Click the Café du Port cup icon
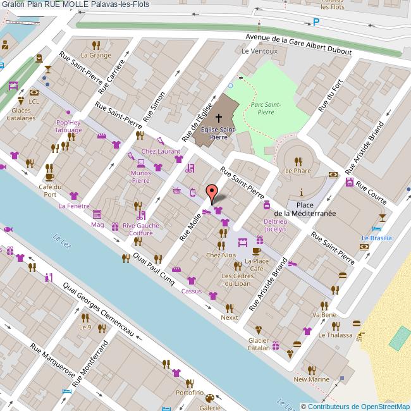The image size is (411, 411). pyautogui.click(x=49, y=176)
